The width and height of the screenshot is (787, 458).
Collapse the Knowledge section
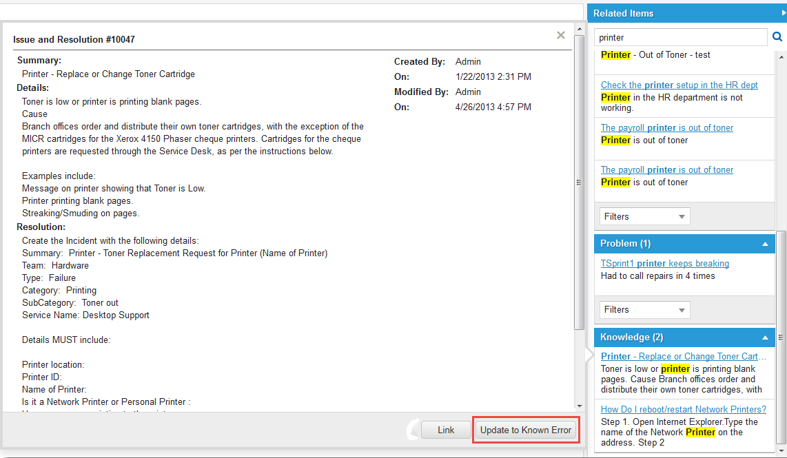click(x=765, y=337)
